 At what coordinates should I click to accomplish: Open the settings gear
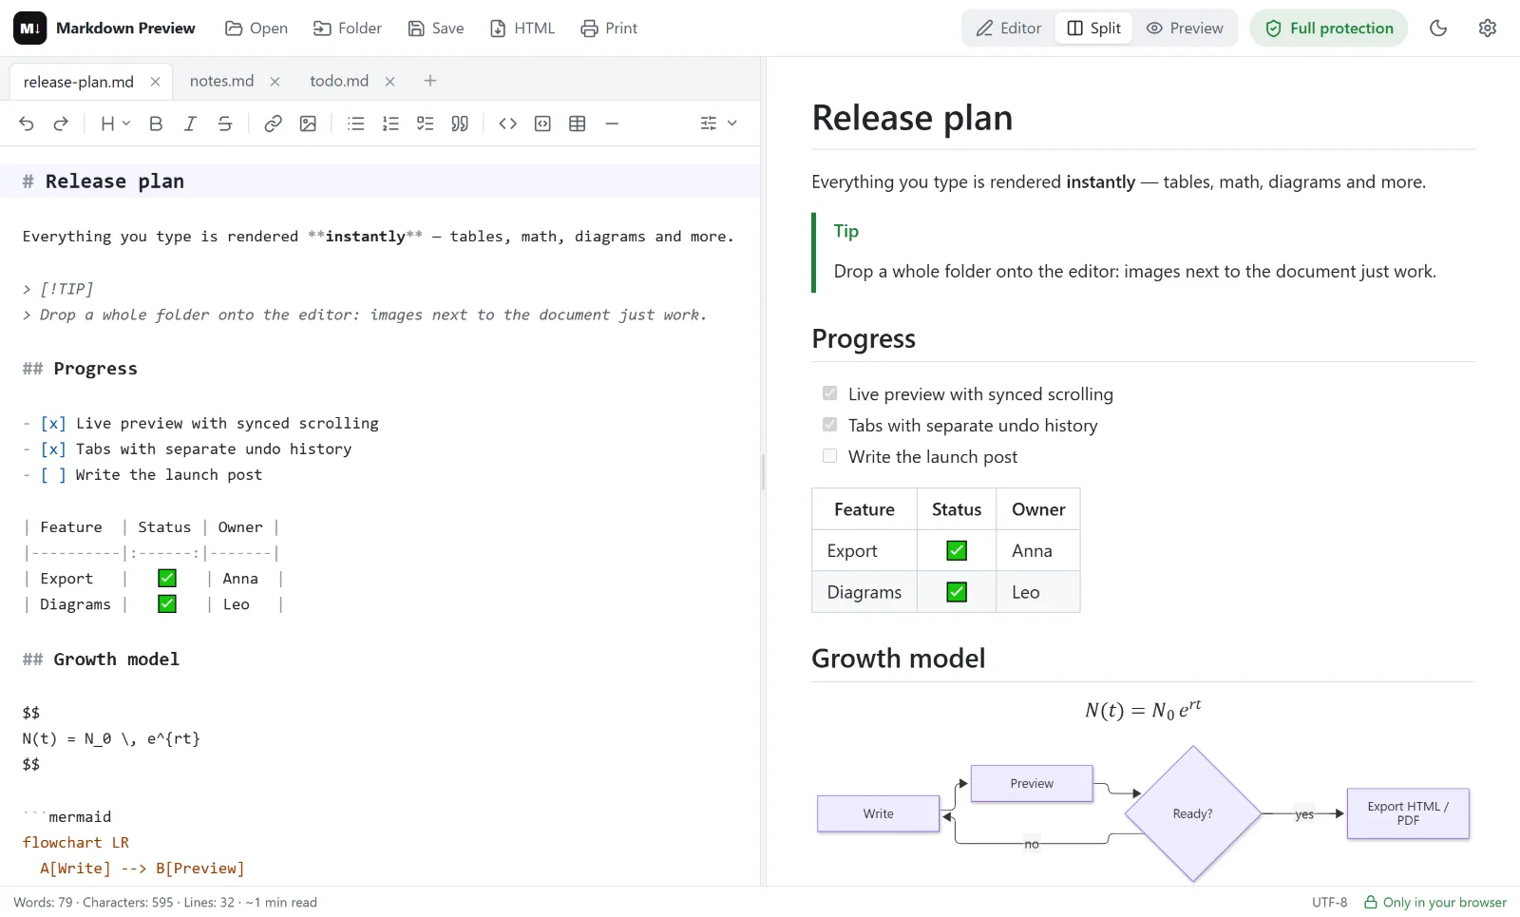[1488, 29]
